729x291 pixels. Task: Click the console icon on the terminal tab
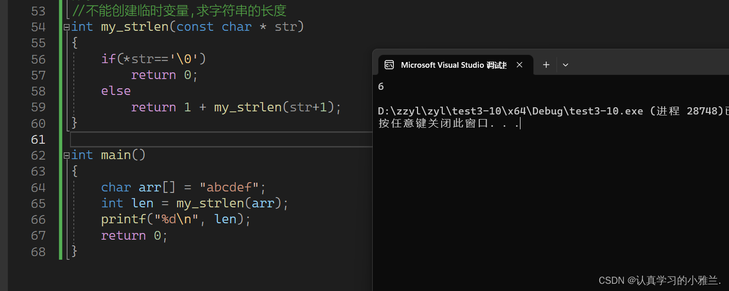point(389,65)
